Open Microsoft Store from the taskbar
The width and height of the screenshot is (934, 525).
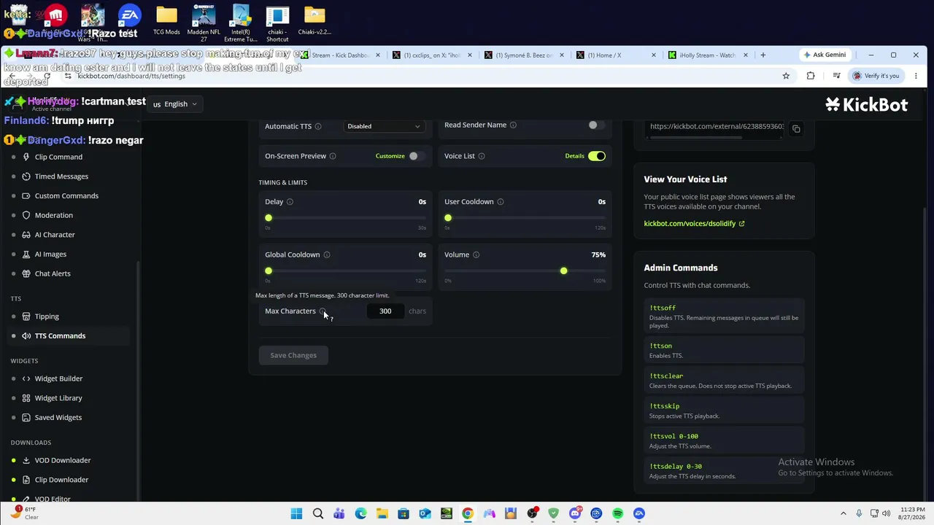pos(404,513)
